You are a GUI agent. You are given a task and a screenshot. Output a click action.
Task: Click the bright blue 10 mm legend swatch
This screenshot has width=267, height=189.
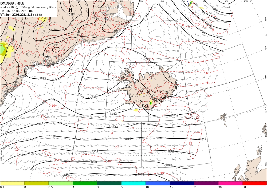pos(158,183)
